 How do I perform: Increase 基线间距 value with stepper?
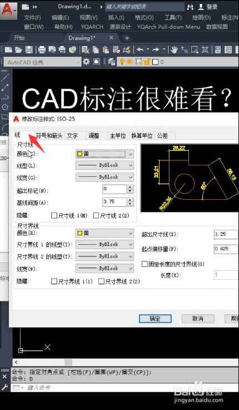pyautogui.click(x=130, y=200)
